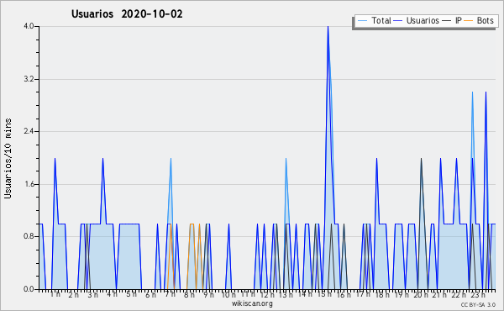The image size is (504, 311).
Task: Click the peak of 4 users near 15 h
Action: (x=328, y=27)
